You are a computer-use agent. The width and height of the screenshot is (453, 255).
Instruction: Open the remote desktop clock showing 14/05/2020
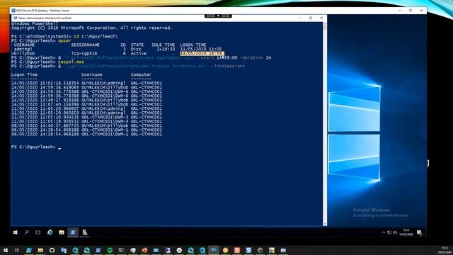point(406,232)
